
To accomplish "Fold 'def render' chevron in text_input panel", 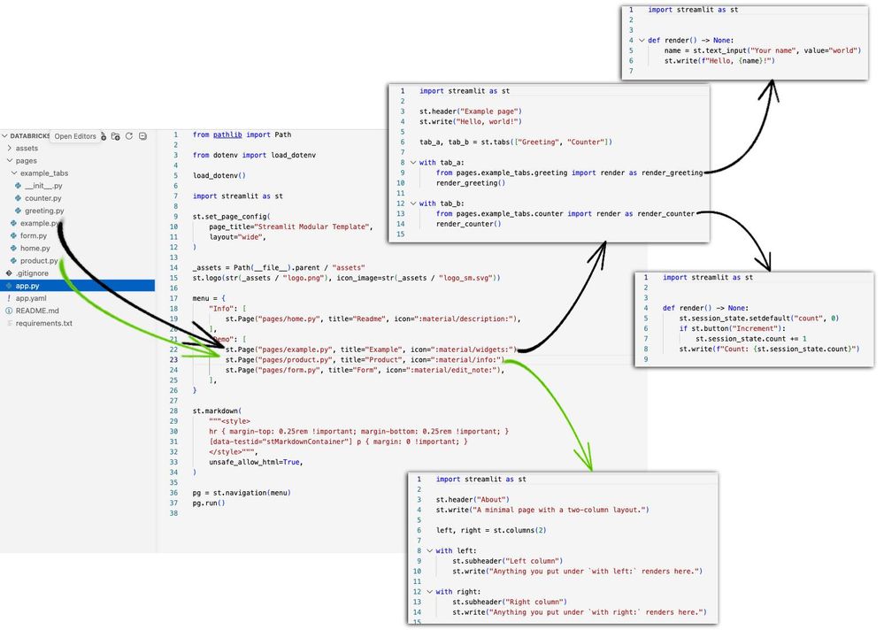I will [642, 40].
